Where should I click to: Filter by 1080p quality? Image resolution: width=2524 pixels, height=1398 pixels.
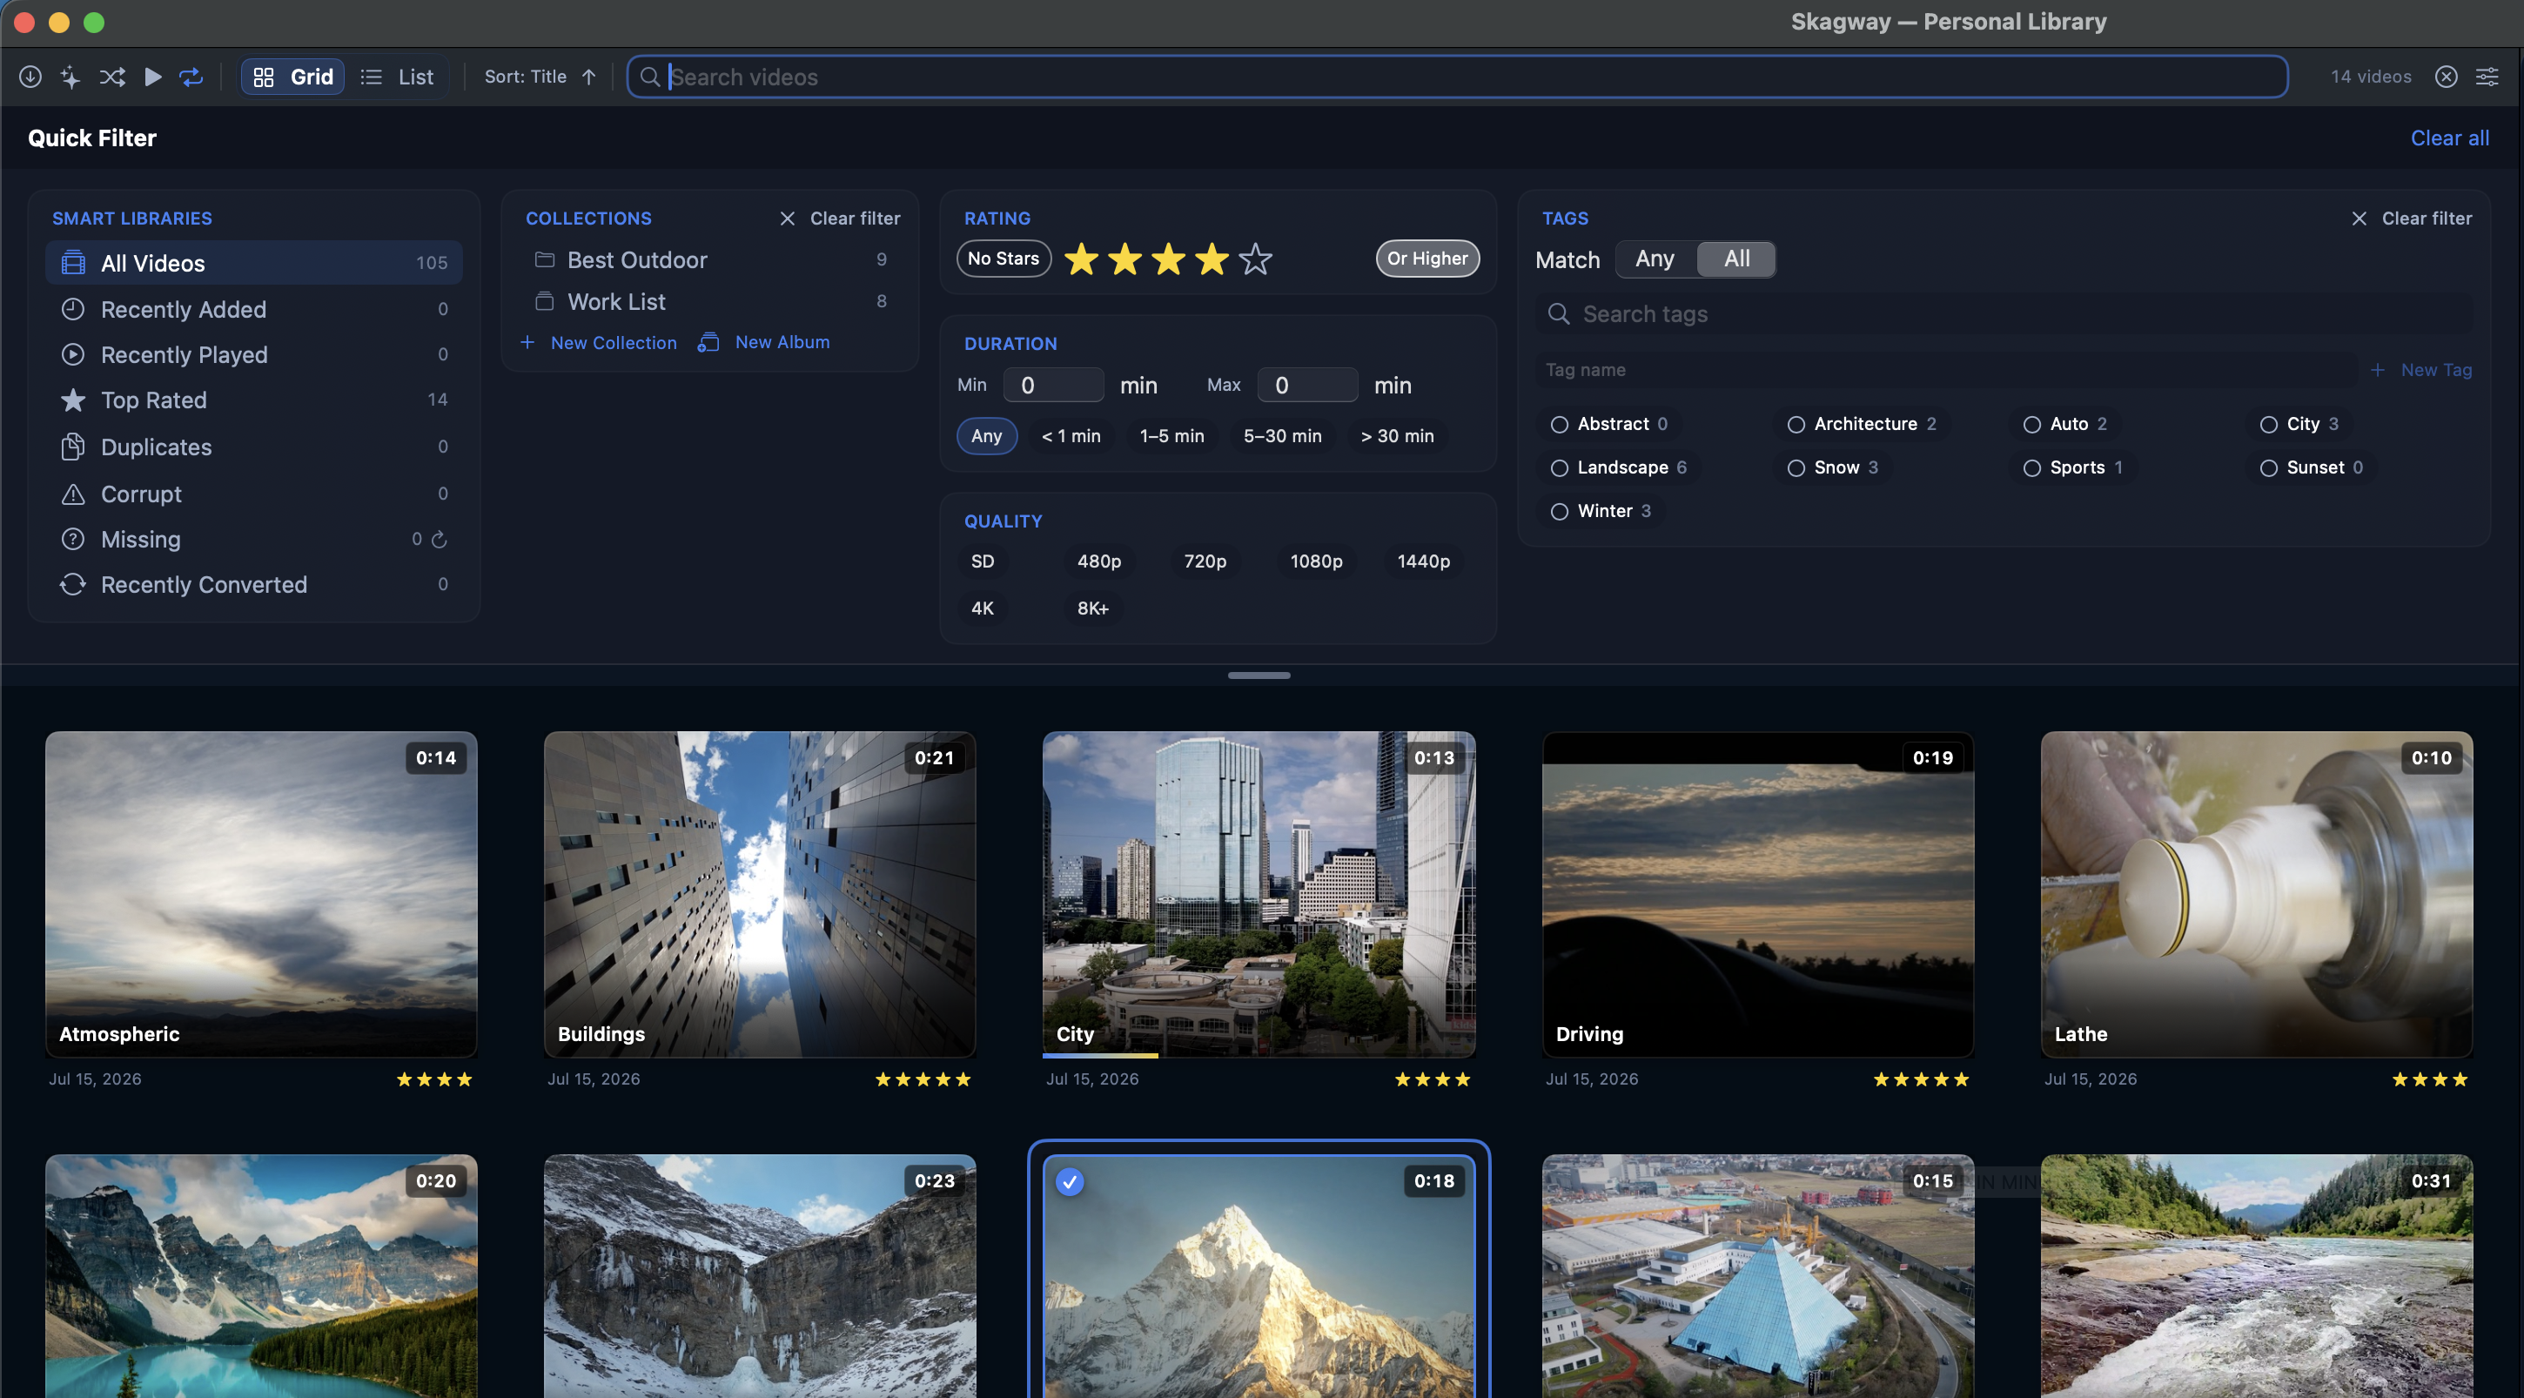(x=1316, y=561)
